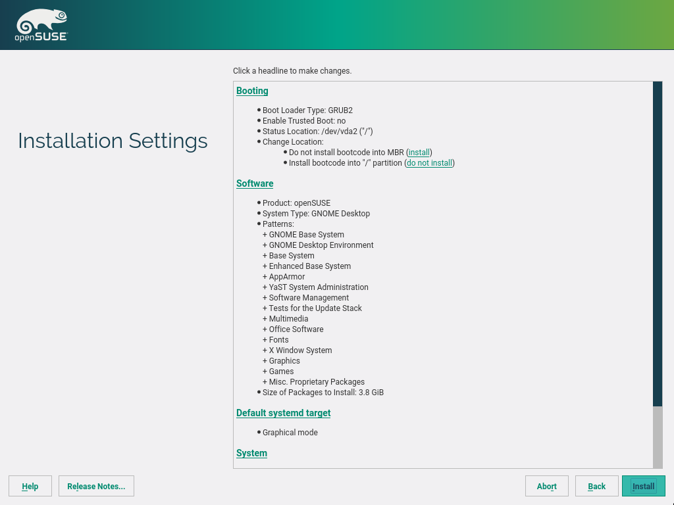Go Back to the previous step
674x505 pixels.
pyautogui.click(x=596, y=487)
